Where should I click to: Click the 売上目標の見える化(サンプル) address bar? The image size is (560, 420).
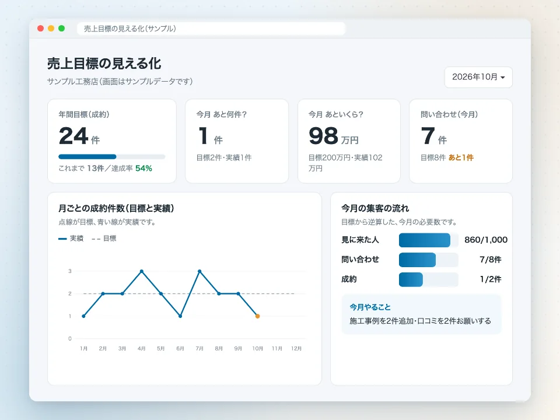pyautogui.click(x=211, y=29)
